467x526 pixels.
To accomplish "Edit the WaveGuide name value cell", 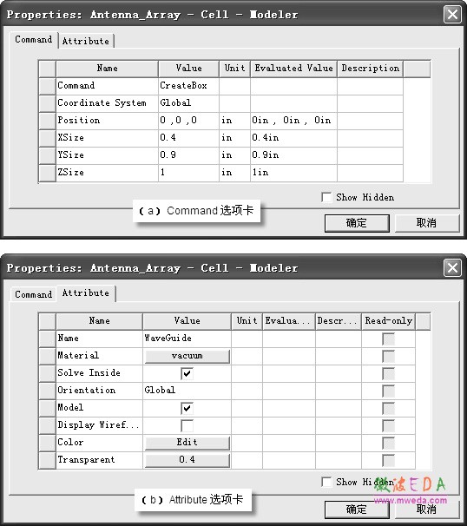I will pos(187,339).
